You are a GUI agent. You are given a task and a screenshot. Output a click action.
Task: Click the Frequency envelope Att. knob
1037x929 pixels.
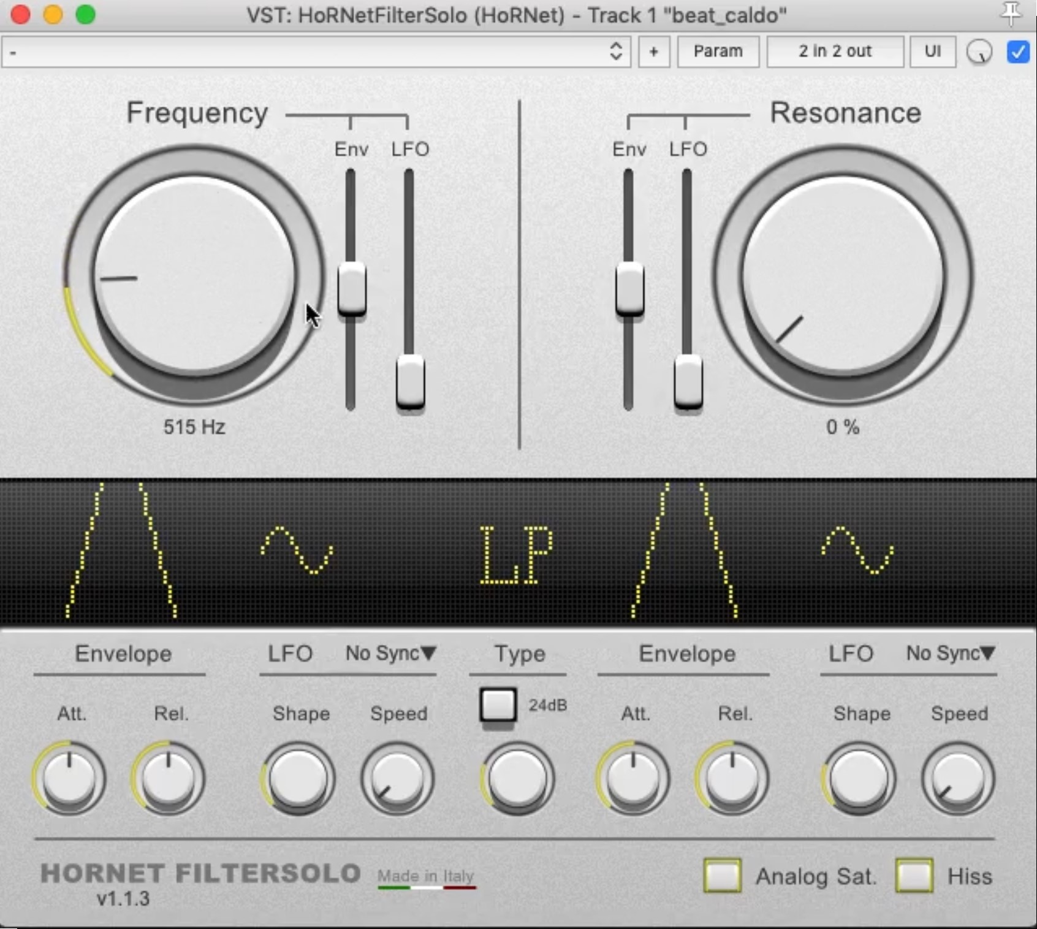click(69, 778)
